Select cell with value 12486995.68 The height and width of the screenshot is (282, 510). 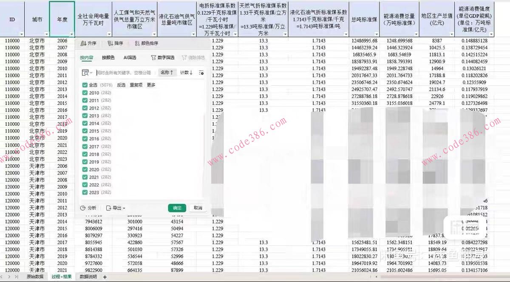pyautogui.click(x=364, y=41)
